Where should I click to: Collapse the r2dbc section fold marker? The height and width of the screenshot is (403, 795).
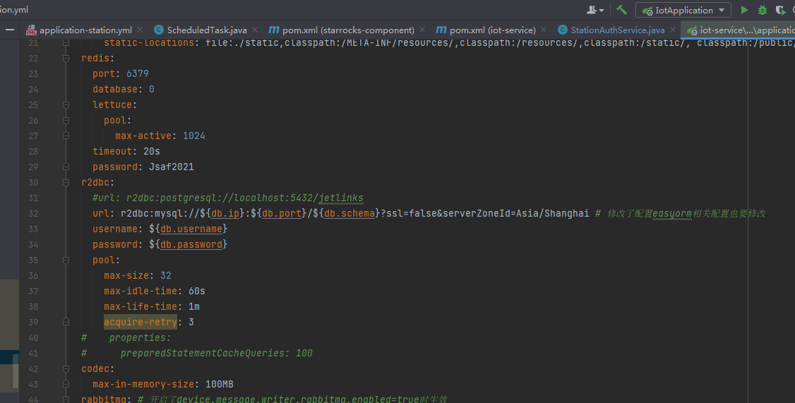click(66, 182)
